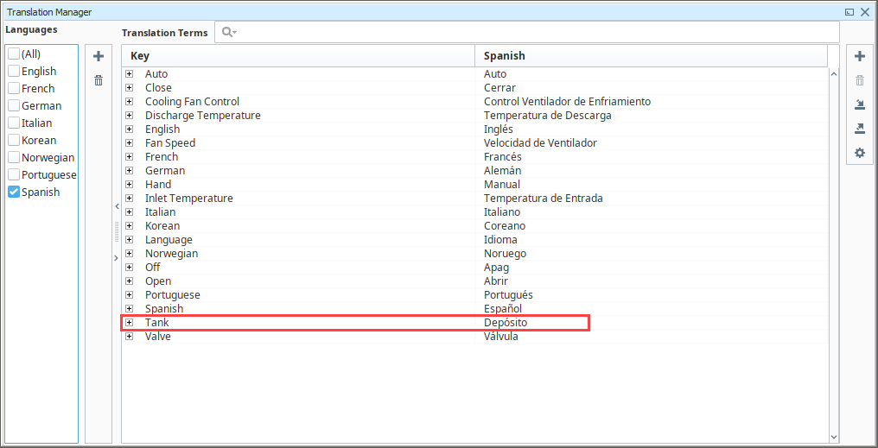Collapse languages panel with left arrow
The image size is (878, 448).
[x=117, y=206]
